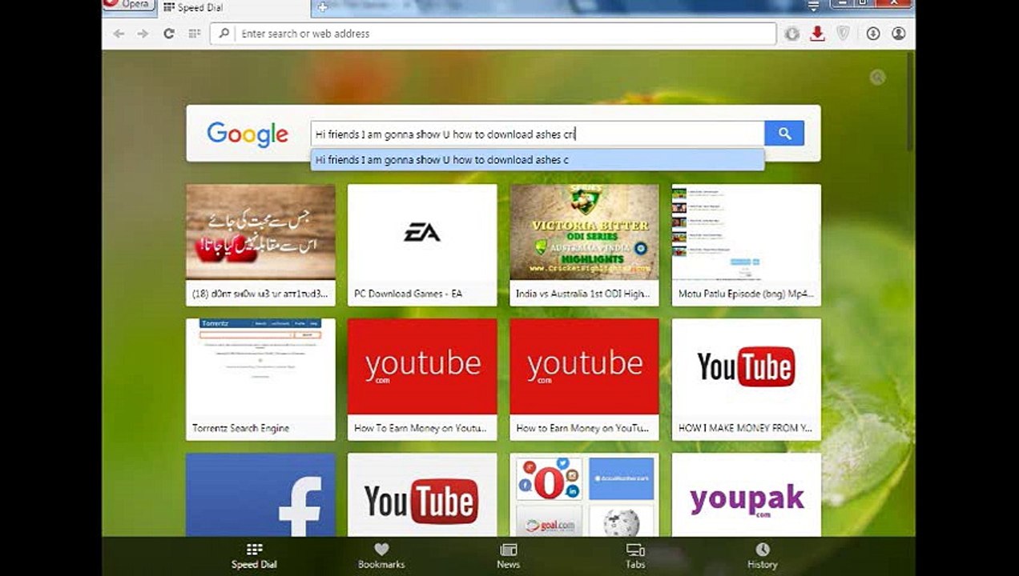Open the Torrentz Search Engine thumbnail
Viewport: 1019px width, 576px height.
[260, 367]
